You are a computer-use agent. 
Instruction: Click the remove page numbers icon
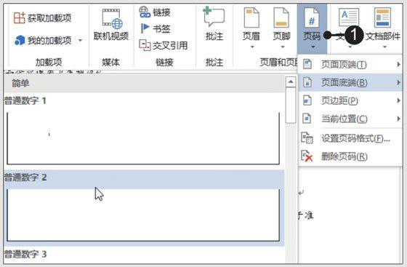coord(307,156)
